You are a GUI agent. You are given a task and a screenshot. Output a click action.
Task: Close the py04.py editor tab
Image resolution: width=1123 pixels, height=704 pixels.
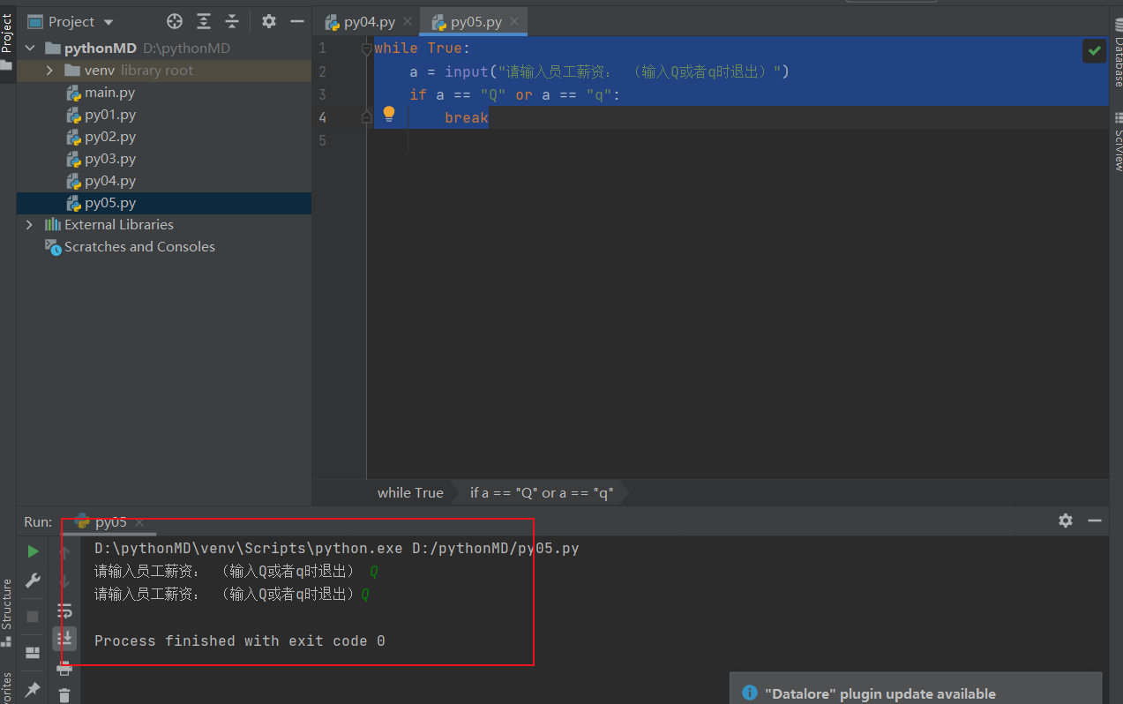point(408,22)
